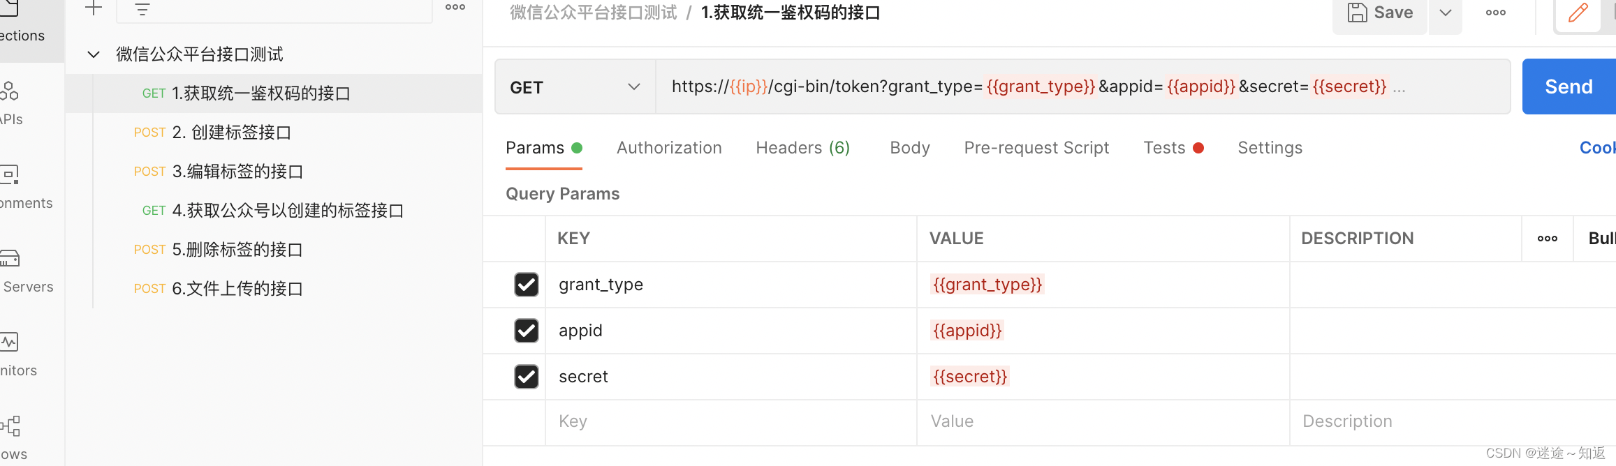
Task: Switch to the Pre-request Script tab
Action: pos(1036,148)
